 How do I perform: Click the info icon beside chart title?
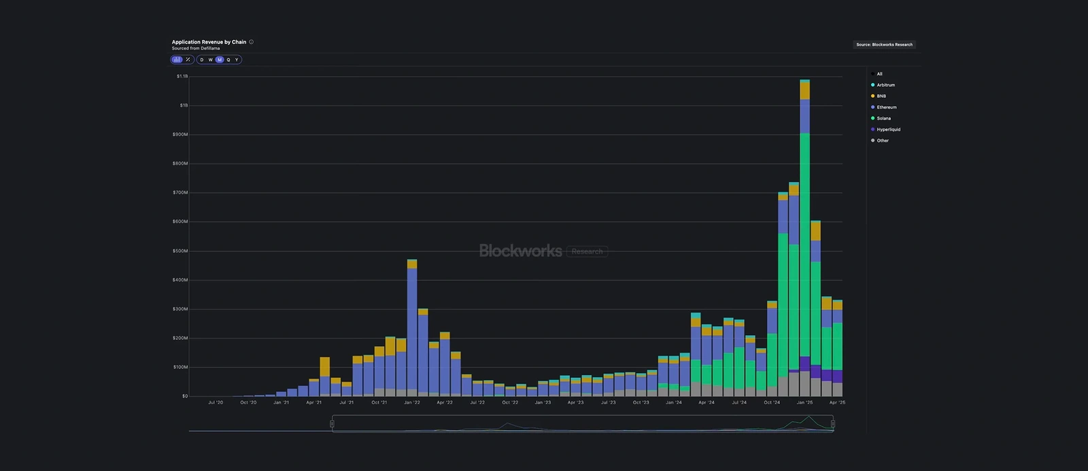click(x=252, y=42)
